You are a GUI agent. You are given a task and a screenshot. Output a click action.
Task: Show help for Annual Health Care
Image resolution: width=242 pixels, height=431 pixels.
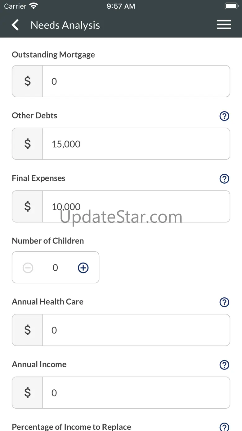(224, 302)
